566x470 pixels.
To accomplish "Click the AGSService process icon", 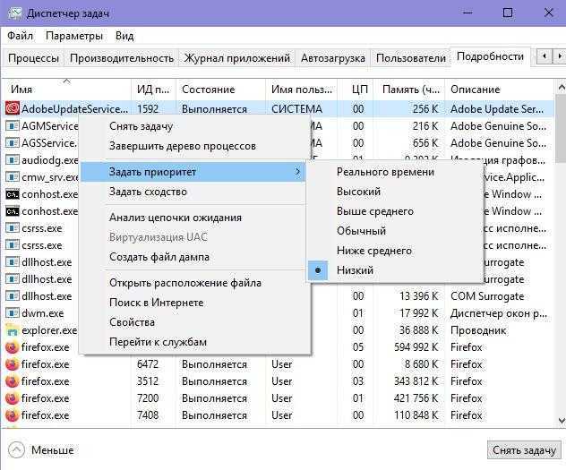I will [12, 143].
